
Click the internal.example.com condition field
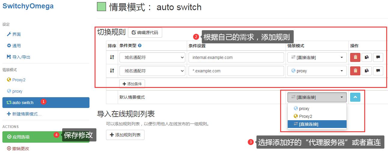[236, 57]
